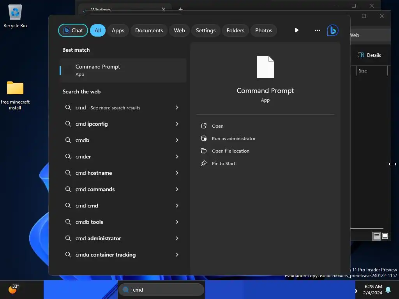Click search magnifier icon beside 'cmdb tools'
The width and height of the screenshot is (399, 299).
pos(68,222)
